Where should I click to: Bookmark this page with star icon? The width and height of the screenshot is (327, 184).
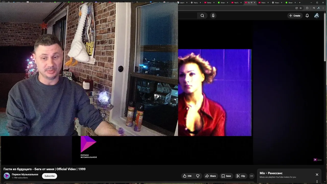point(301,8)
